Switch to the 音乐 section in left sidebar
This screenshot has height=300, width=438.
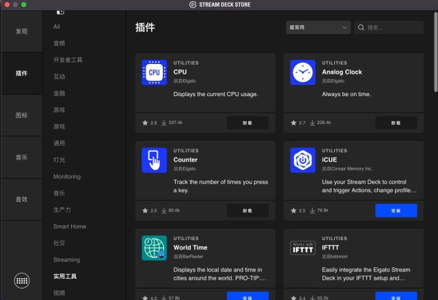pyautogui.click(x=22, y=157)
